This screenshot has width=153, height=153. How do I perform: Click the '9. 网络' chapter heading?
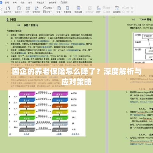click(11, 19)
